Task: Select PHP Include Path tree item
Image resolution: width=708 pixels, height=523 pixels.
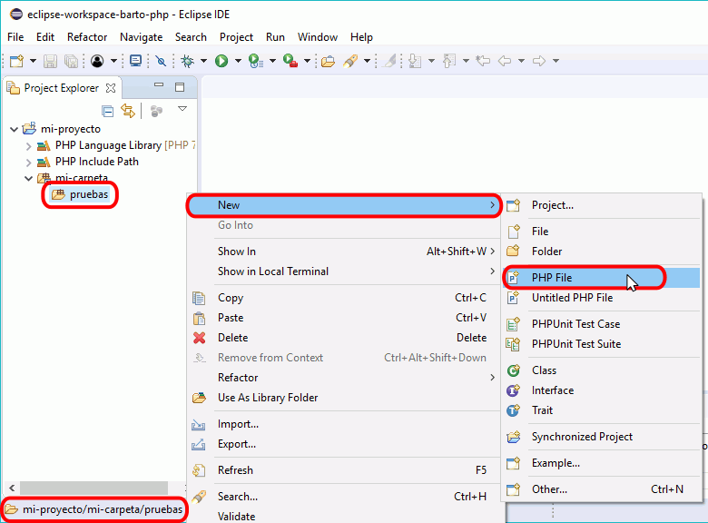Action: pos(96,162)
